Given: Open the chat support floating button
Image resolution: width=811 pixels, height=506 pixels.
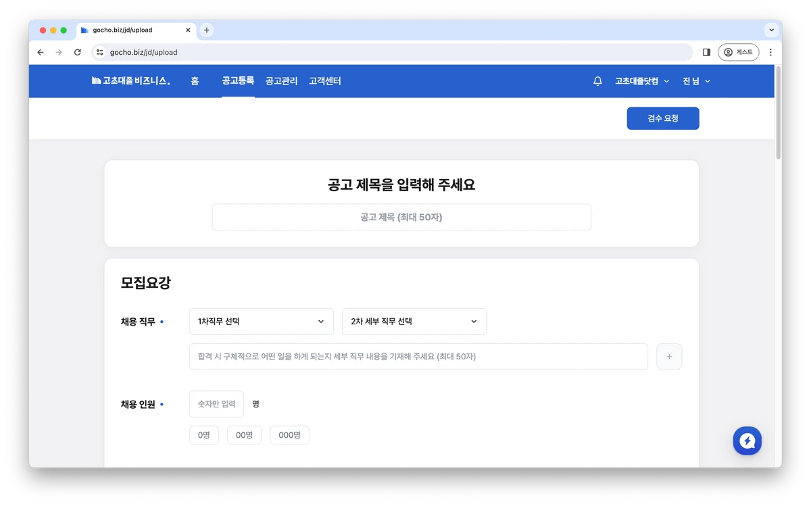Looking at the screenshot, I should pyautogui.click(x=747, y=441).
